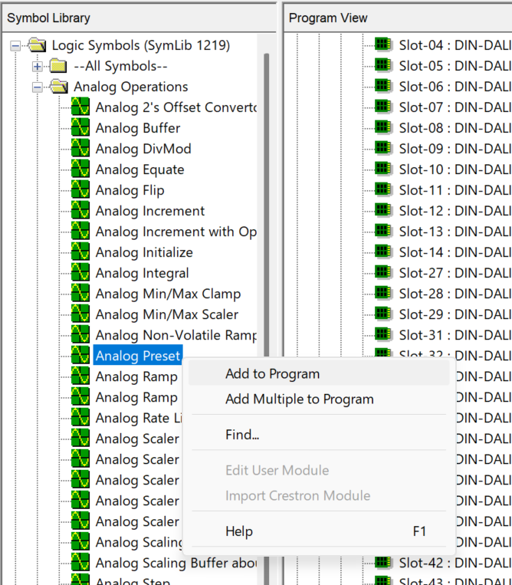Image resolution: width=512 pixels, height=585 pixels.
Task: Collapse the Logic Symbols root node
Action: pos(15,46)
